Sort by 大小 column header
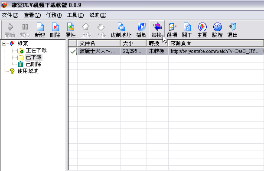The image size is (264, 171). tap(134, 43)
